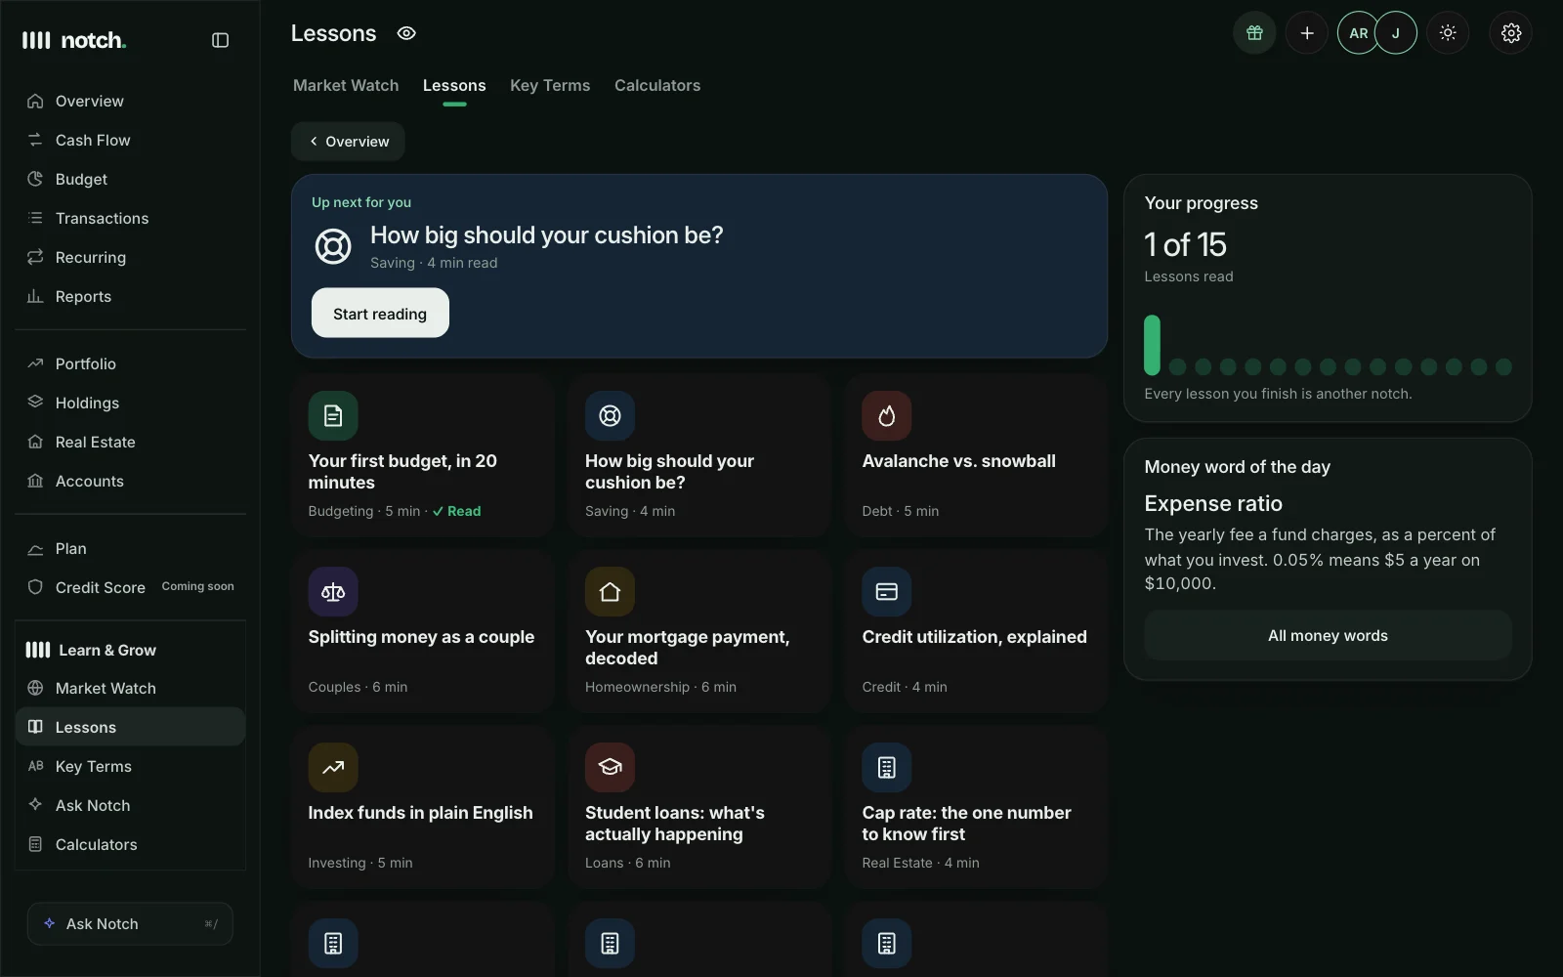Screen dimensions: 1563x977
Task: Open Ask Notch in sidebar list
Action: (131, 806)
